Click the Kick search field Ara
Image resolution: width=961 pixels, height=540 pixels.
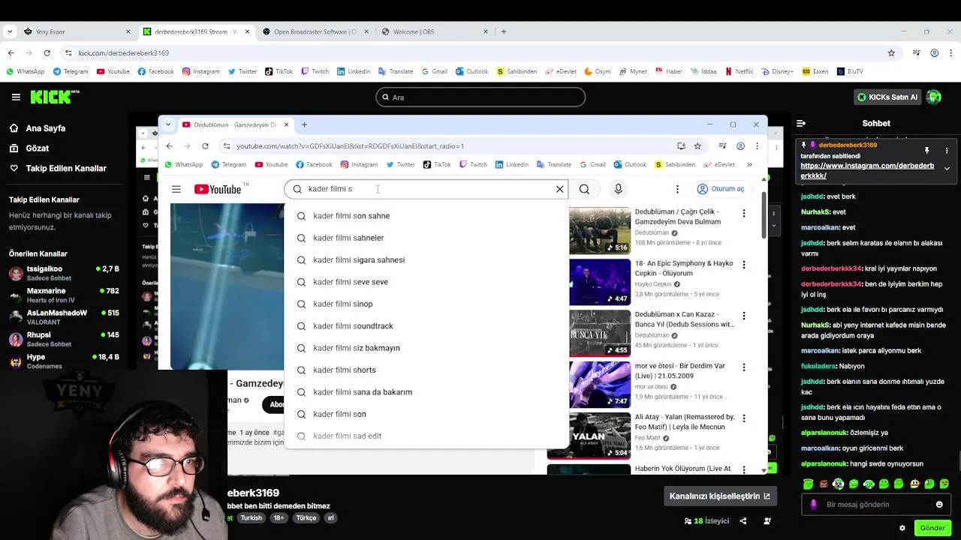point(480,97)
